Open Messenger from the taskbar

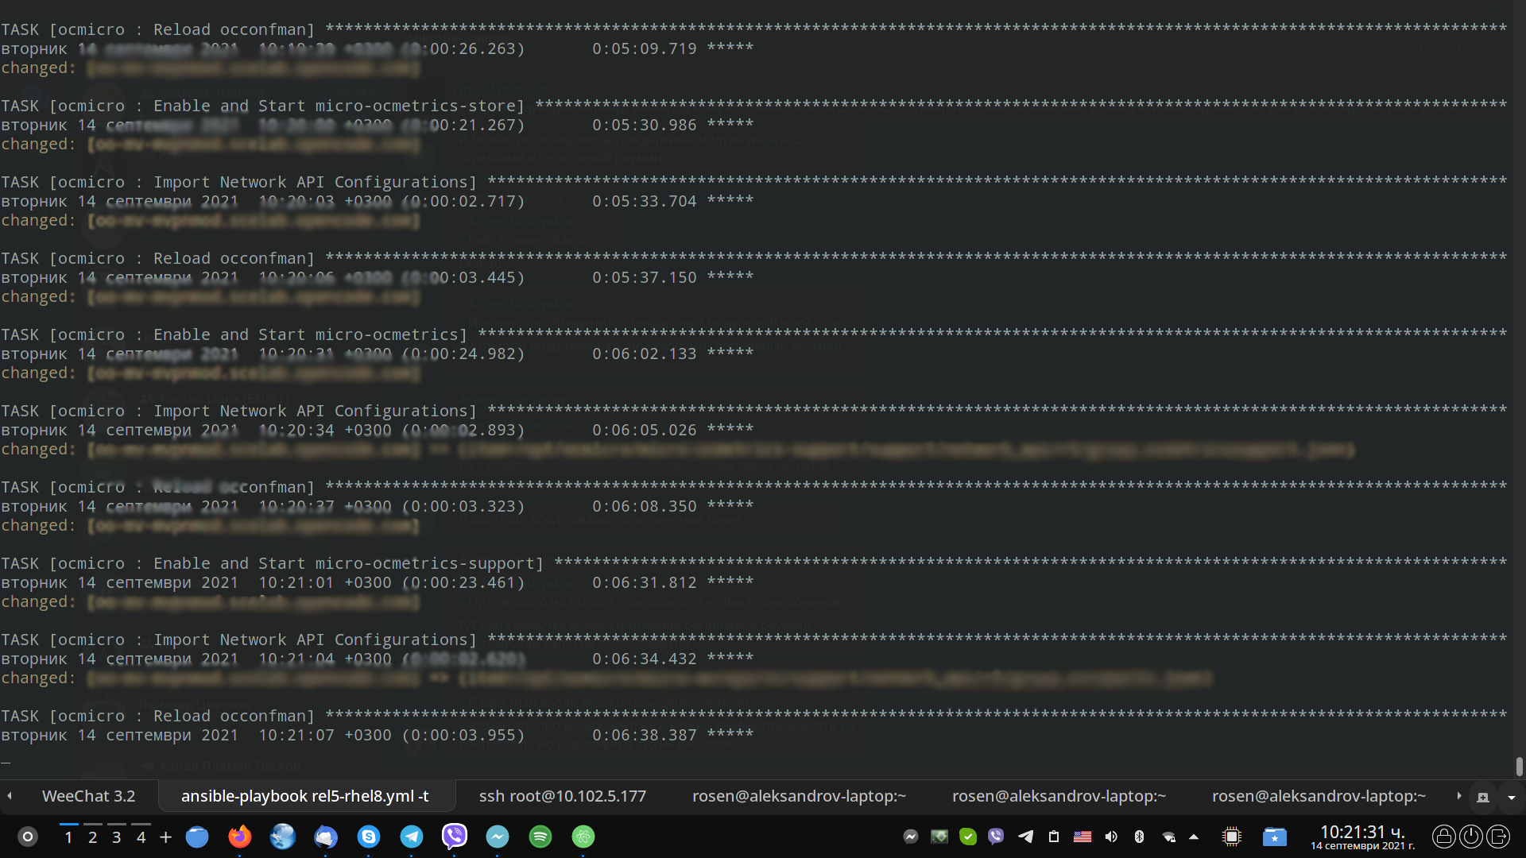click(497, 837)
